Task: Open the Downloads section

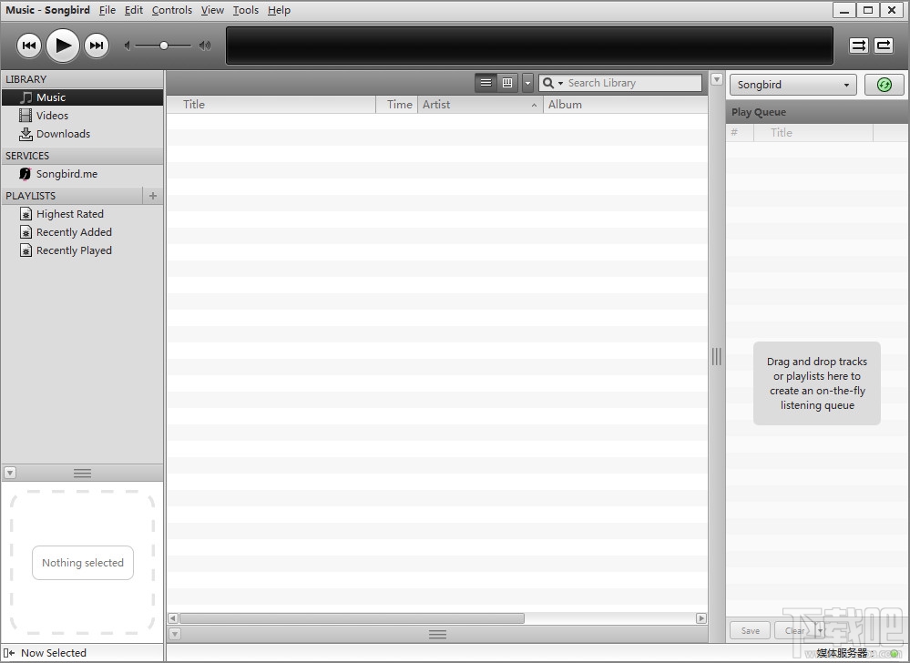Action: click(x=82, y=134)
